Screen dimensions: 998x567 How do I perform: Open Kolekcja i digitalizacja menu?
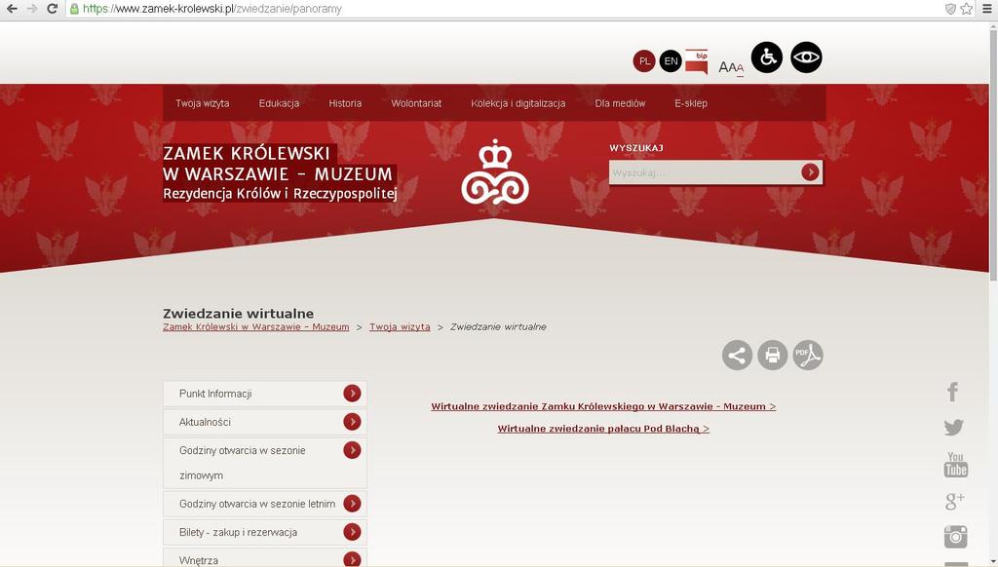click(518, 103)
